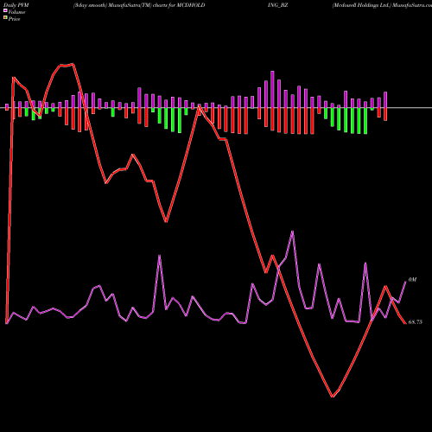Select the Price legend label

coord(14,19)
